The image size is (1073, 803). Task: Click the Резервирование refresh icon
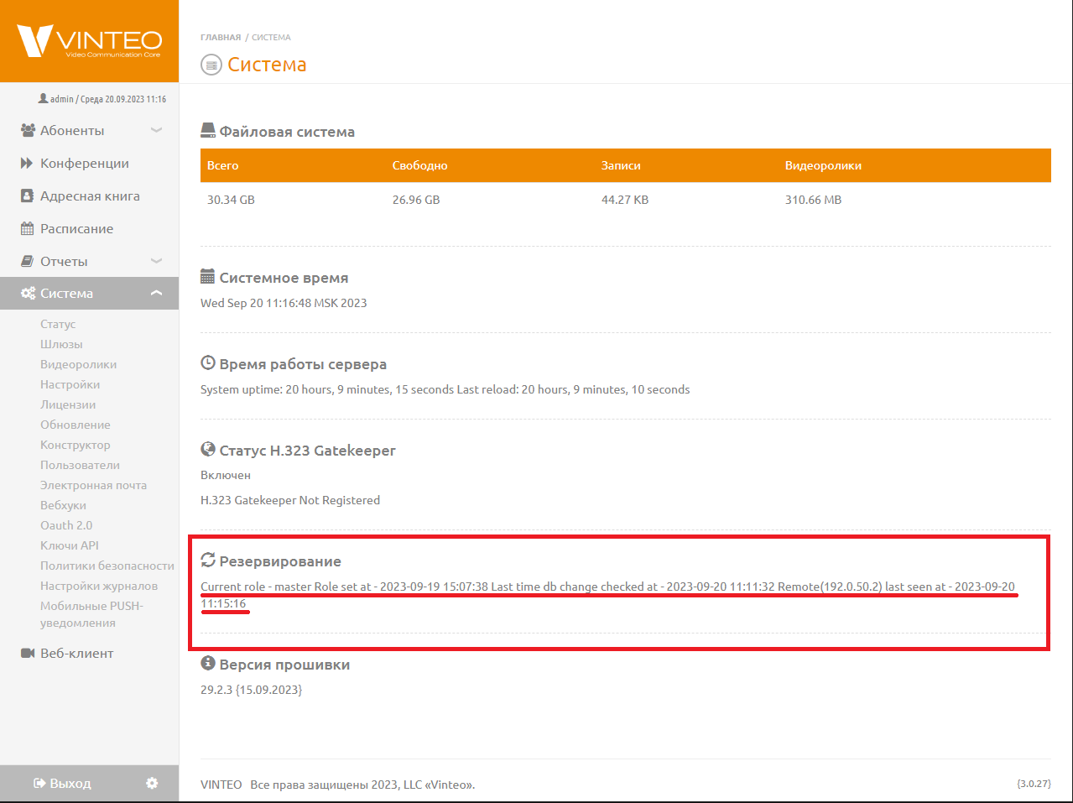click(x=208, y=560)
